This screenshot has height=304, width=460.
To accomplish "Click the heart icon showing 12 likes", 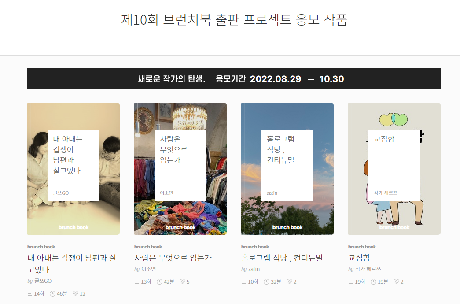I will tap(75, 293).
